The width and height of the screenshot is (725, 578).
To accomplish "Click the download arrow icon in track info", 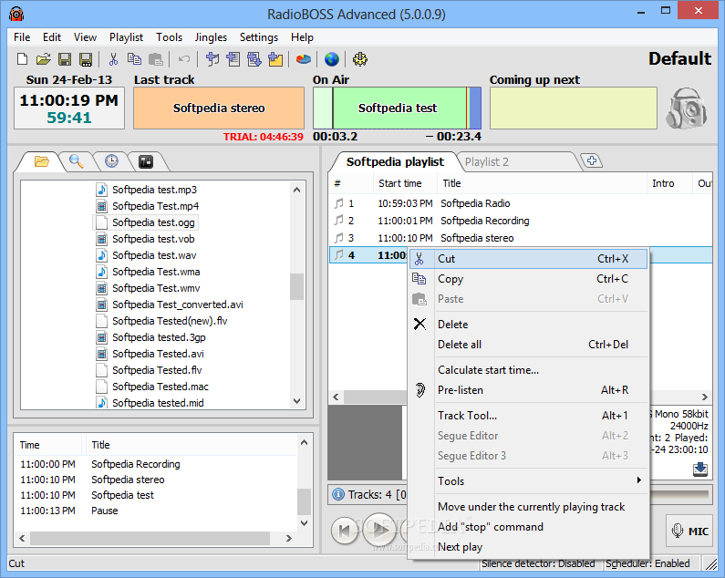I will 700,470.
